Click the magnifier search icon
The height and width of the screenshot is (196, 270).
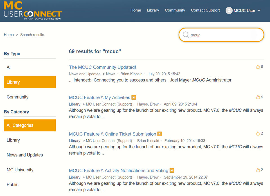186,35
